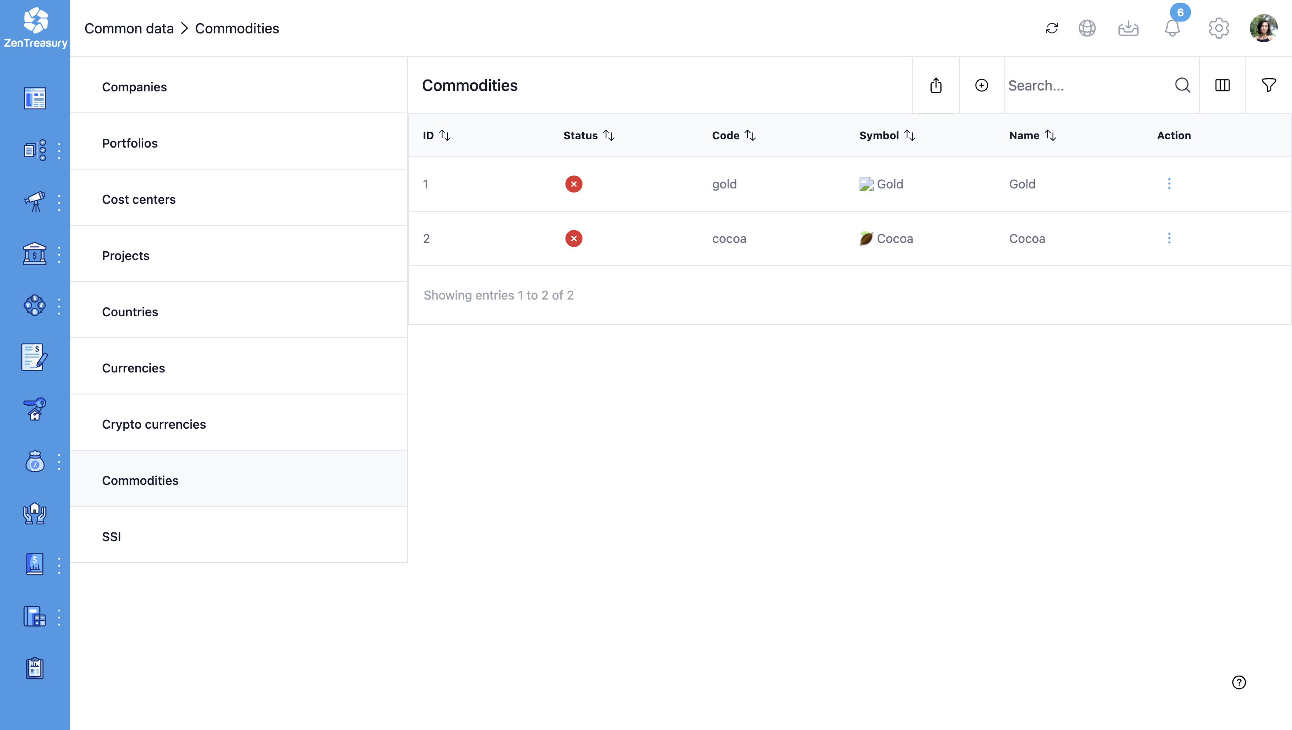Screen dimensions: 1292x730
Task: Toggle the Gold row status indicator
Action: point(573,184)
